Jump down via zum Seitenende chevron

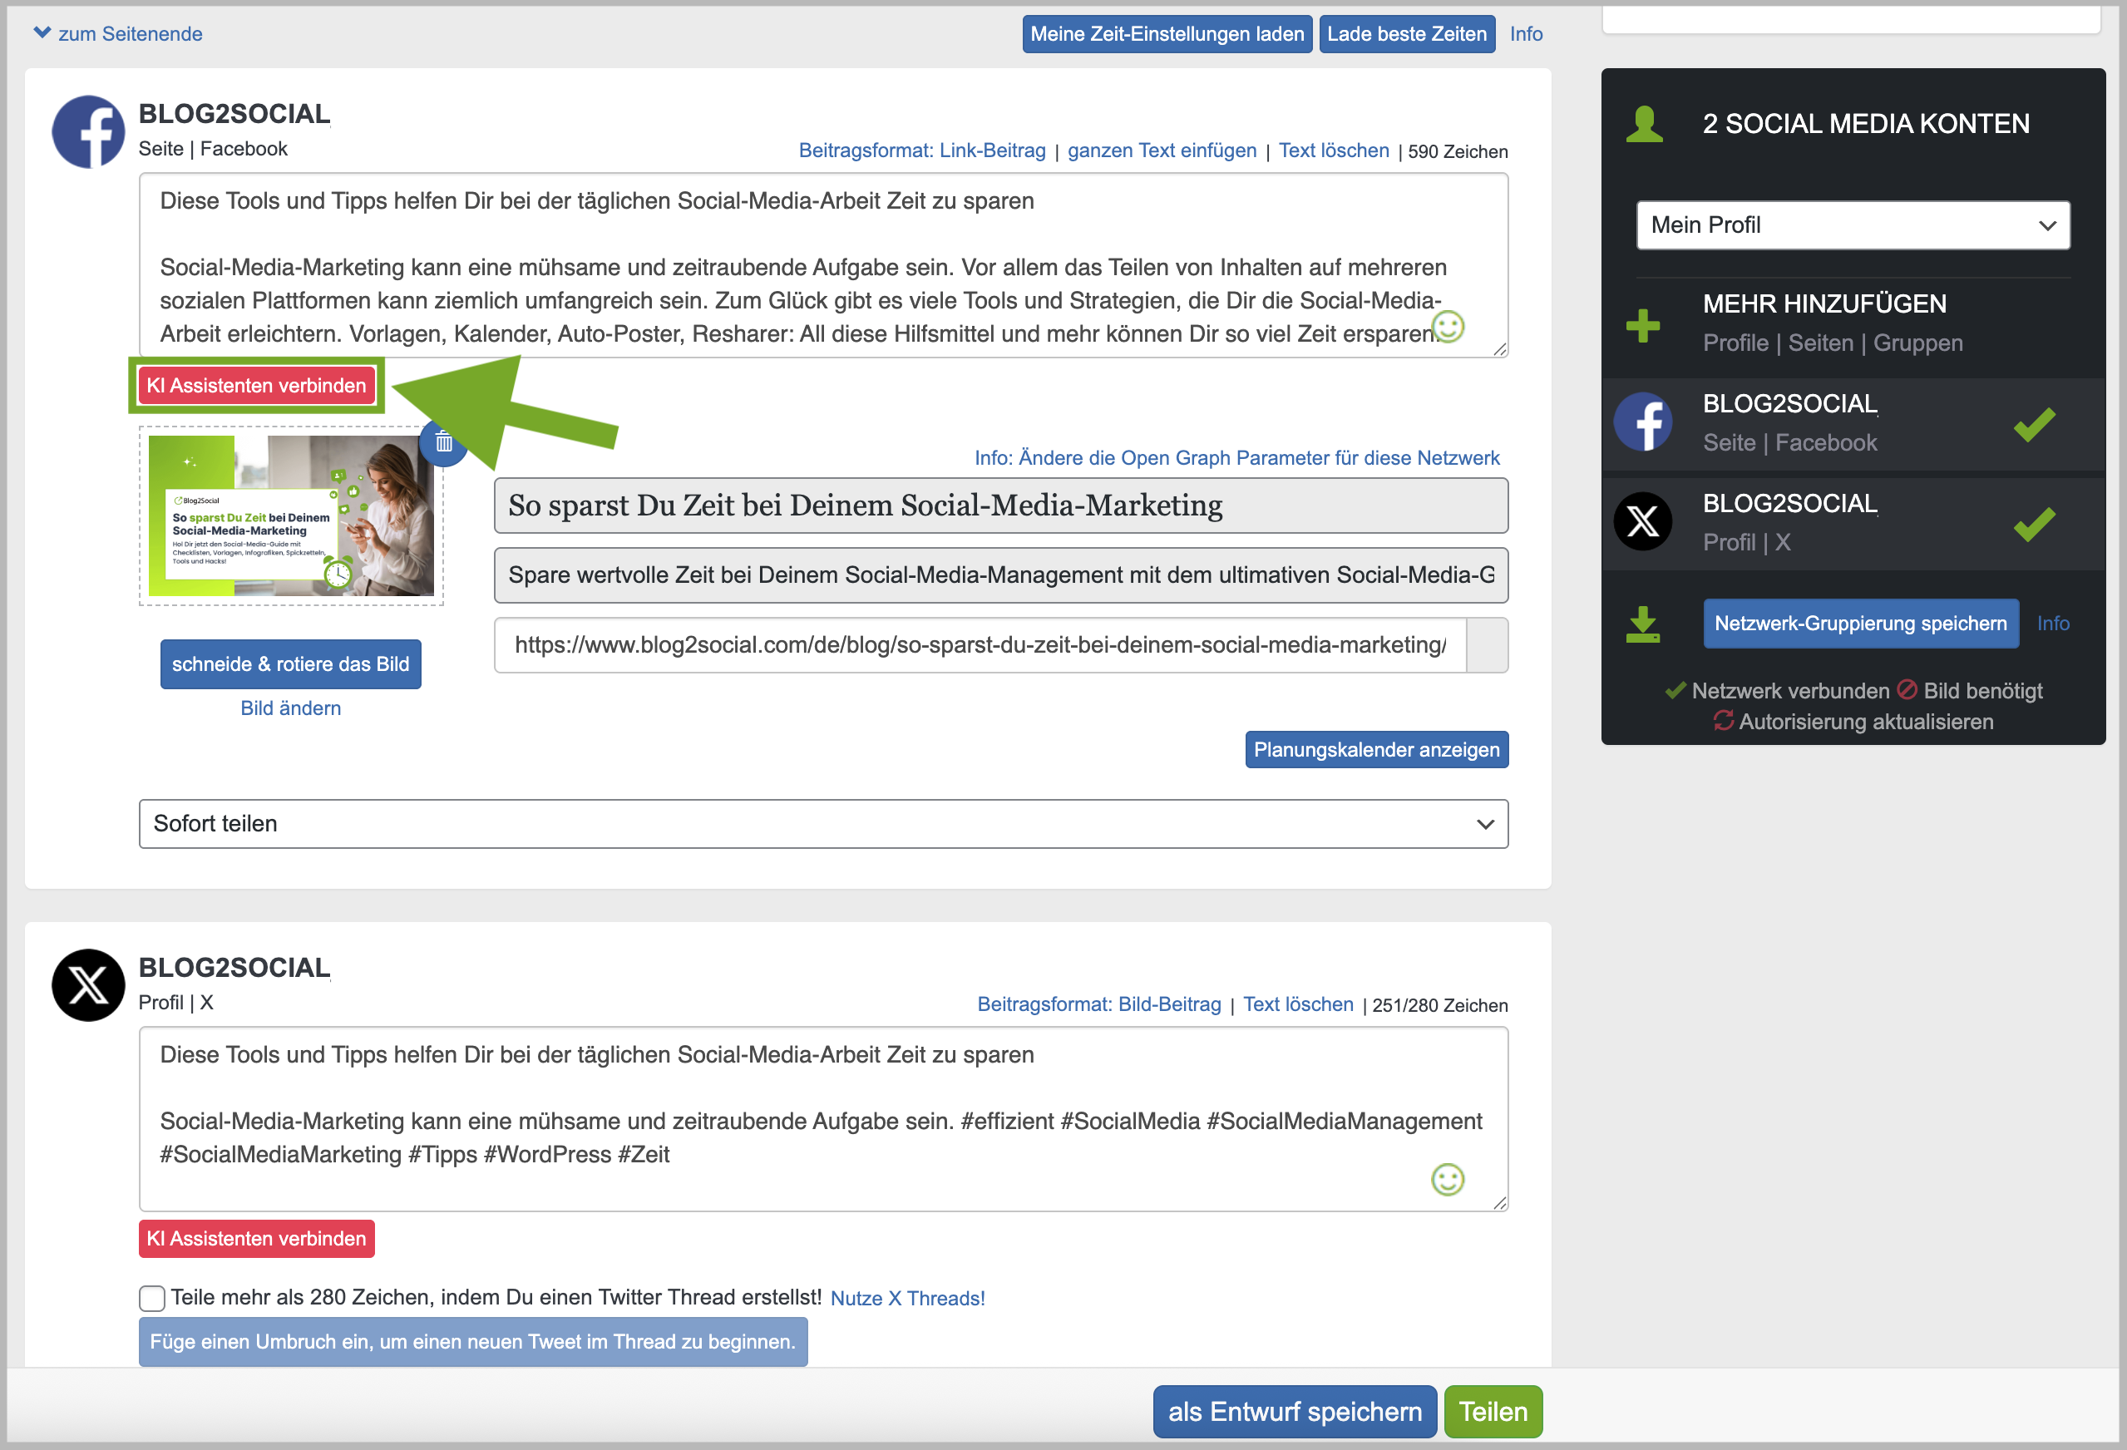pyautogui.click(x=42, y=33)
